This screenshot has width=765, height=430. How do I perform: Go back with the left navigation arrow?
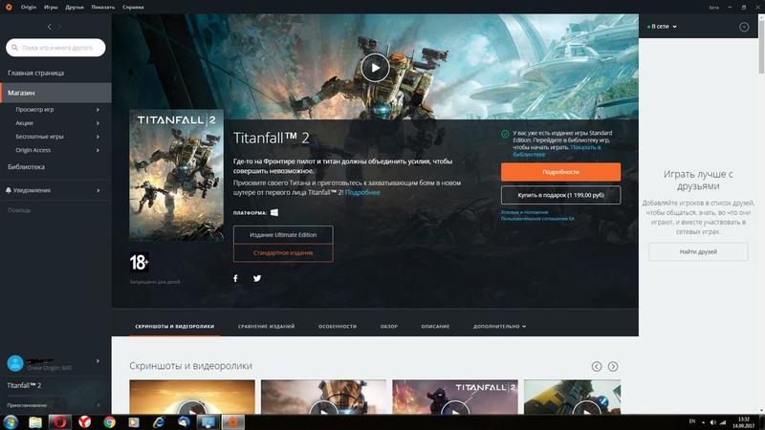50,27
